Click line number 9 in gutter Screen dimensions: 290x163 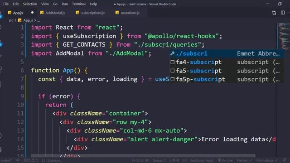(22, 96)
